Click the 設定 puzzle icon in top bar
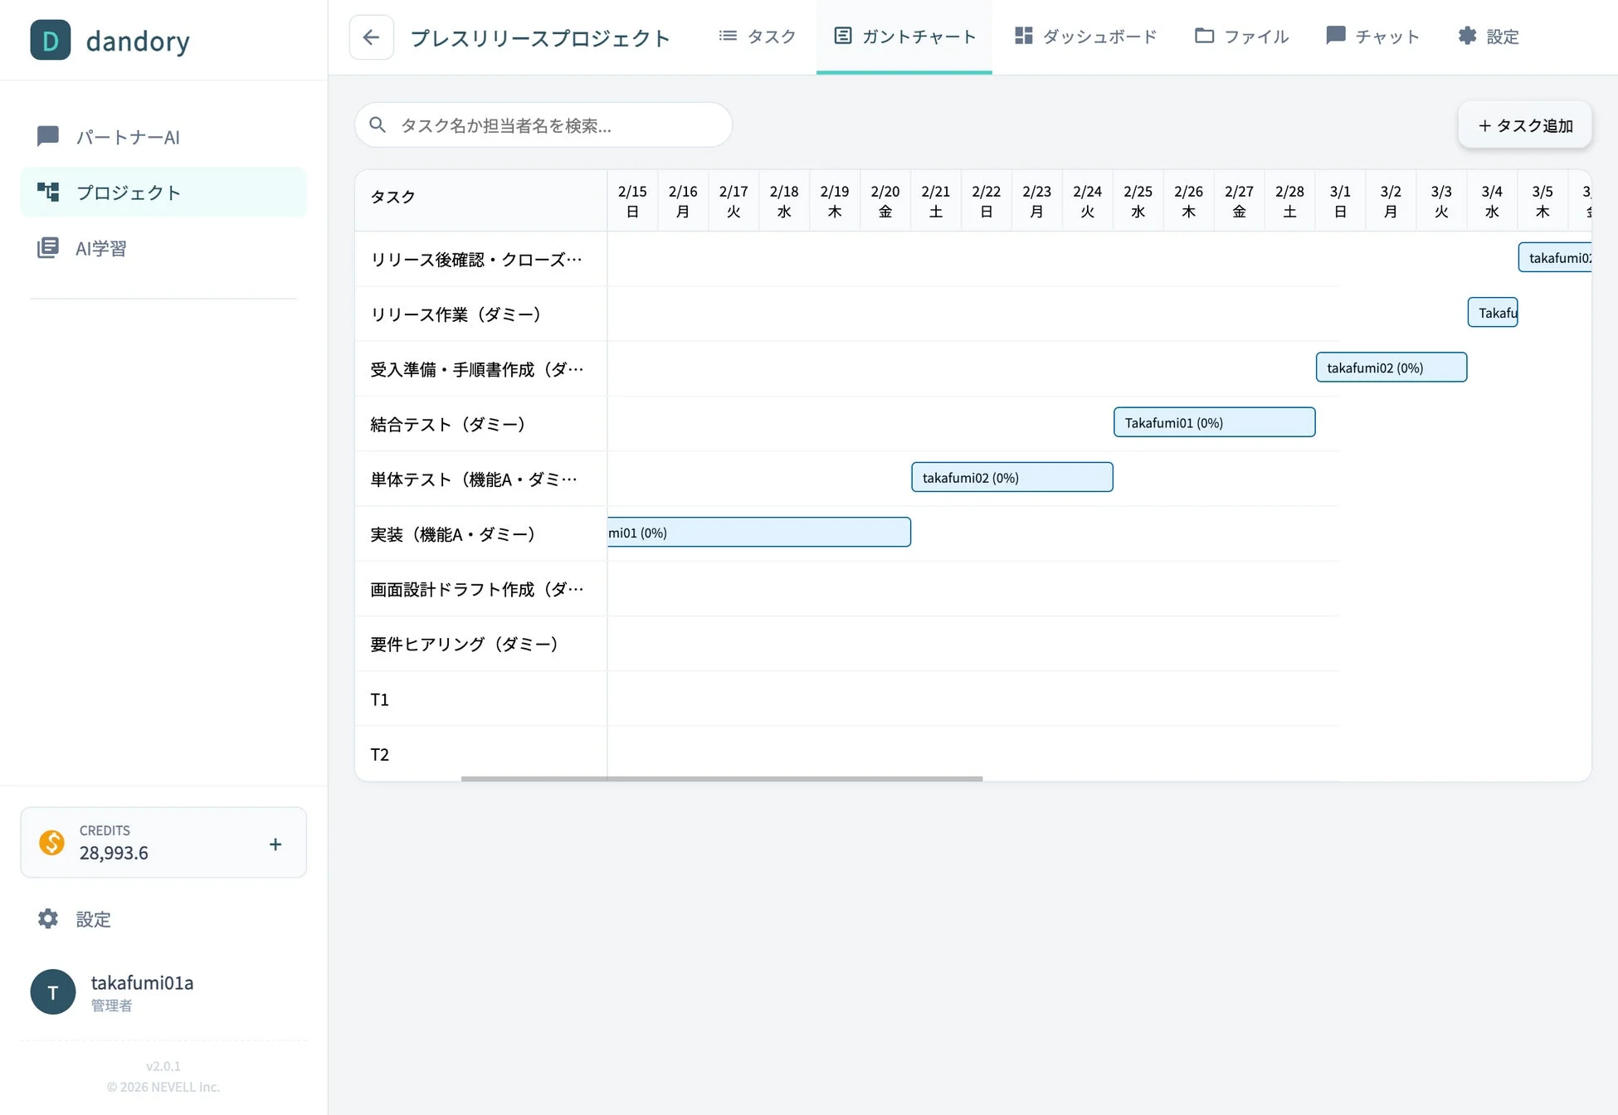Screen dimensions: 1618x1115 pyautogui.click(x=1466, y=36)
